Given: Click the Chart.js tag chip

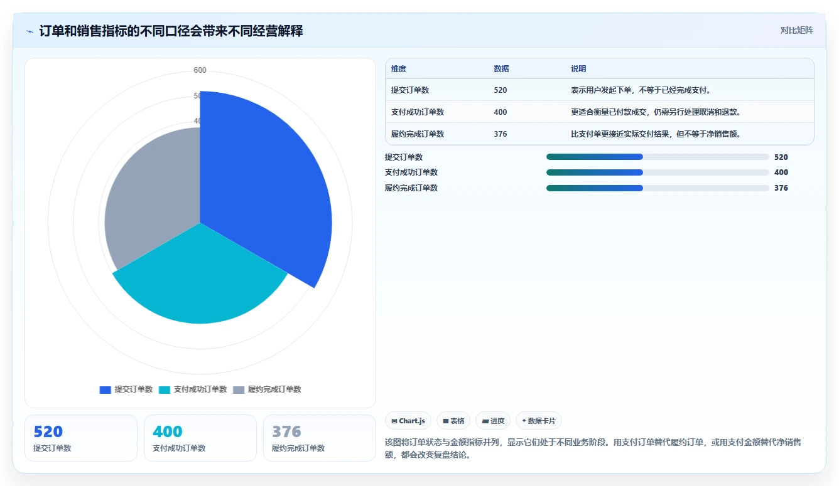Looking at the screenshot, I should (x=408, y=421).
